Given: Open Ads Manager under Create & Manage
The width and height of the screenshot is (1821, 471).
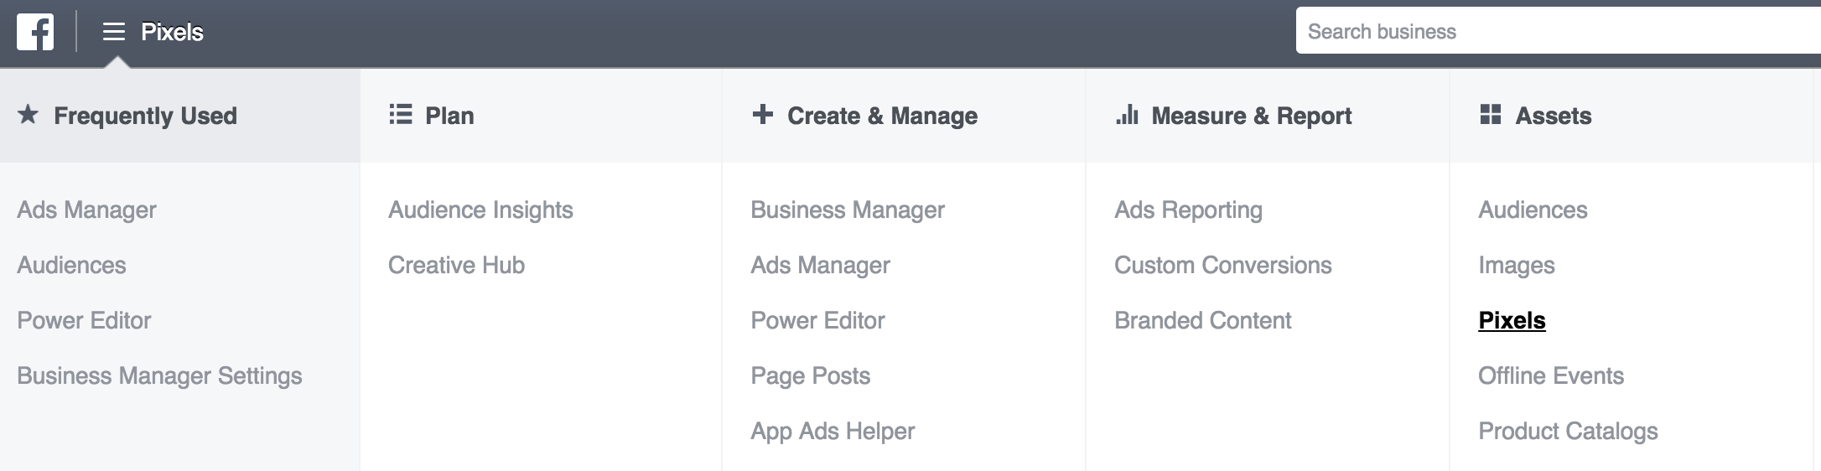Looking at the screenshot, I should 820,265.
